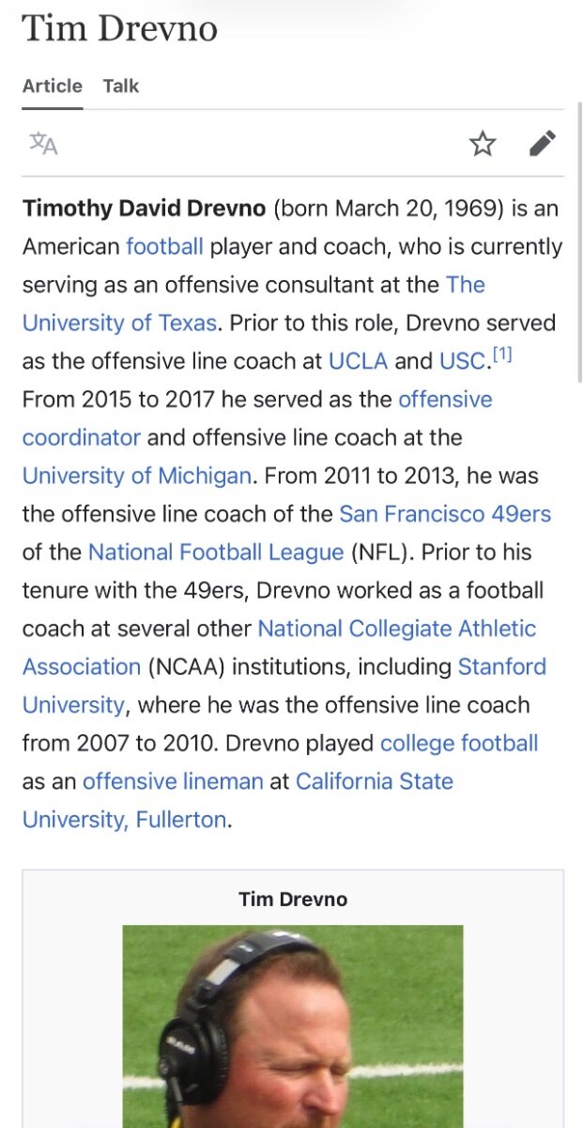Follow the offensive lineman link
583x1128 pixels.
coord(173,781)
